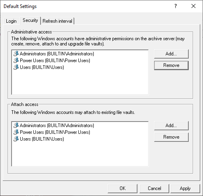Switch to the Login tab

click(11, 21)
